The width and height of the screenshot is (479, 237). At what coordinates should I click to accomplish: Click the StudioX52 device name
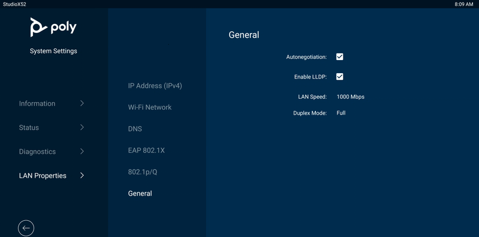click(x=14, y=4)
